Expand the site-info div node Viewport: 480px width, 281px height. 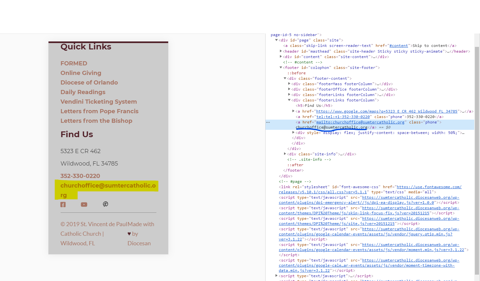285,154
